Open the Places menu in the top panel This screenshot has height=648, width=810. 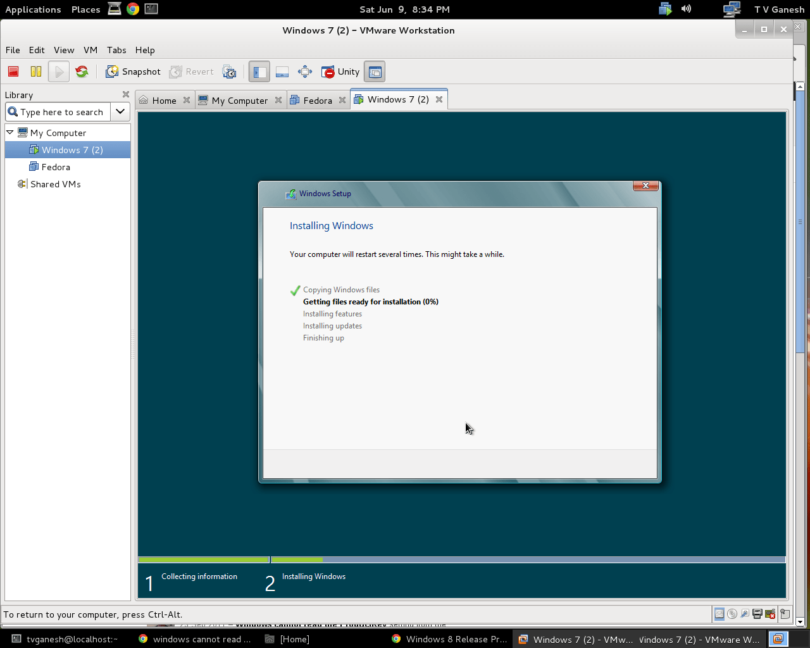[x=86, y=9]
